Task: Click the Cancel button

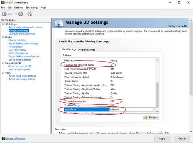Action: click(182, 138)
